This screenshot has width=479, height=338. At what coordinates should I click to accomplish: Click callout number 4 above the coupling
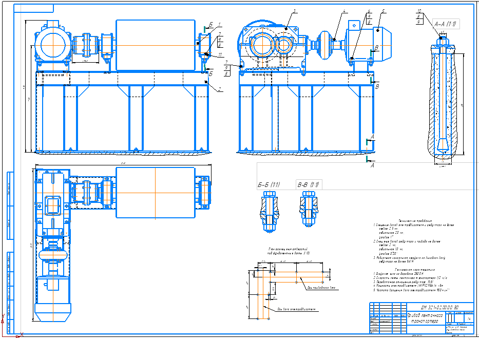[344, 11]
